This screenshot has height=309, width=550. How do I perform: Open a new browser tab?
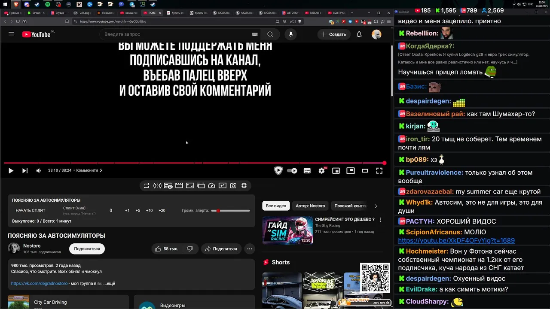pyautogui.click(x=352, y=13)
